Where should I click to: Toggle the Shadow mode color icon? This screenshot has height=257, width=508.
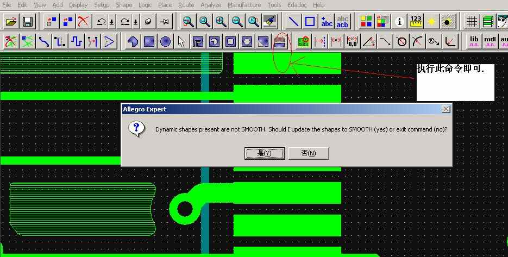pyautogui.click(x=382, y=22)
